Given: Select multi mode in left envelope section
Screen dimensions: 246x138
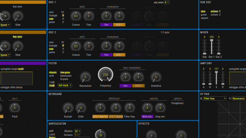Looking at the screenshot, I should pos(21,69).
